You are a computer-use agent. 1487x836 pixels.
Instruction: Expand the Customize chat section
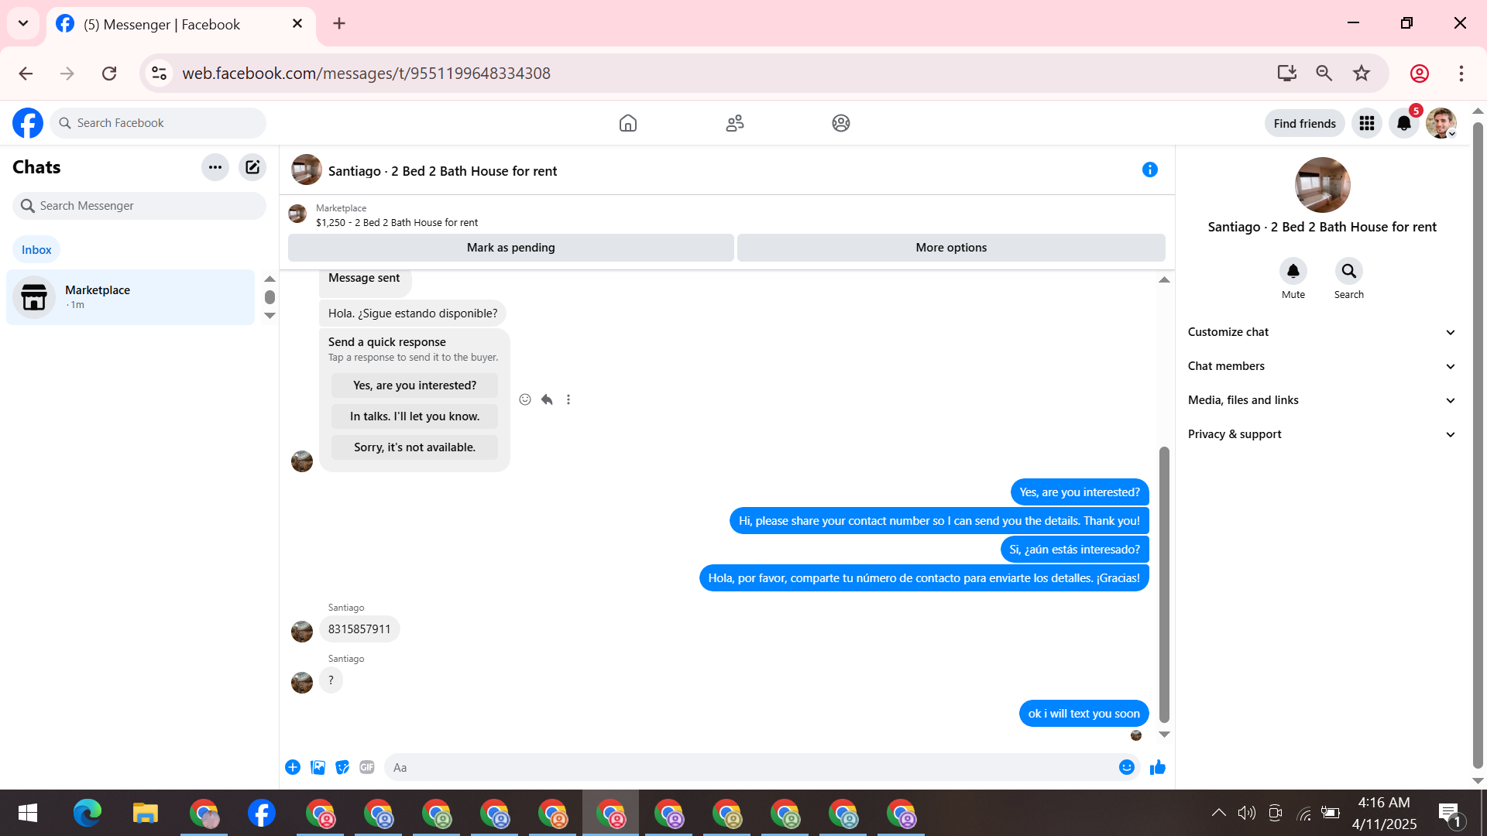[x=1321, y=332]
